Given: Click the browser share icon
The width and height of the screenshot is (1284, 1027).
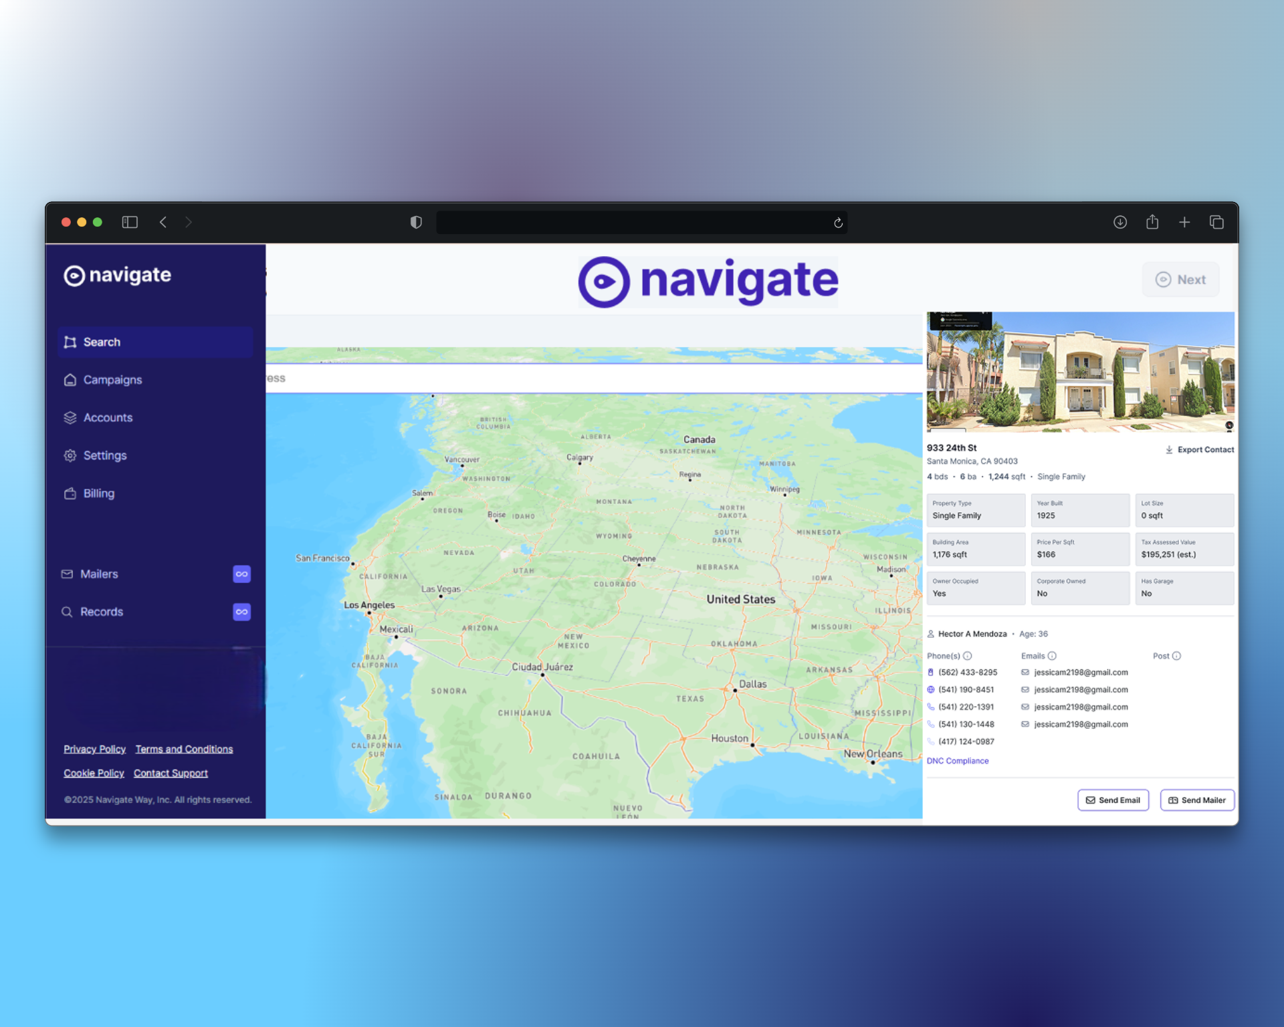Looking at the screenshot, I should (x=1152, y=221).
